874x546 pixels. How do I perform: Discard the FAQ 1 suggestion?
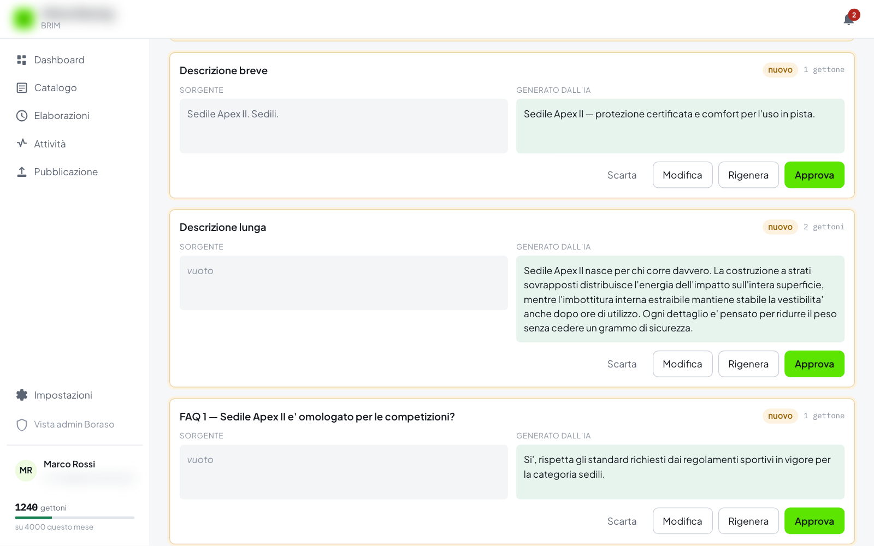[622, 521]
